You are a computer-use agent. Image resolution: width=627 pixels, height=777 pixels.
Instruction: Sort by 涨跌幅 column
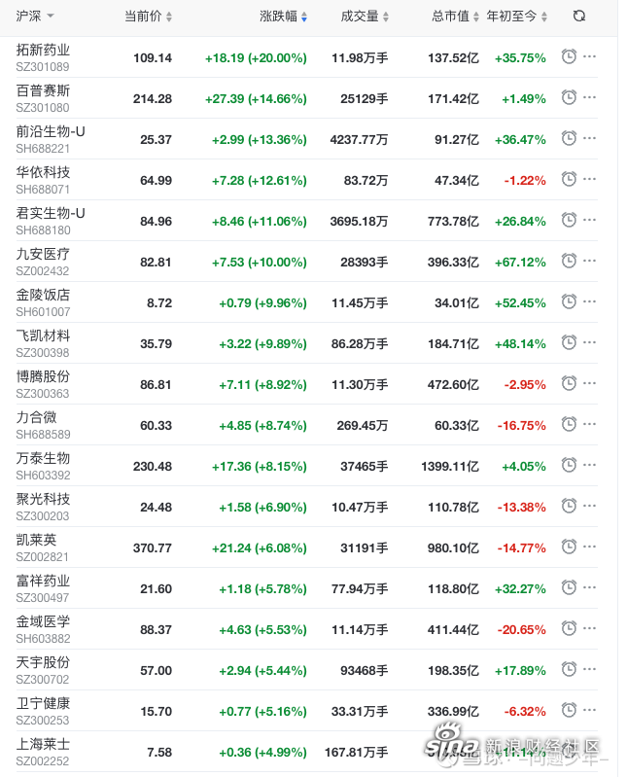(283, 17)
